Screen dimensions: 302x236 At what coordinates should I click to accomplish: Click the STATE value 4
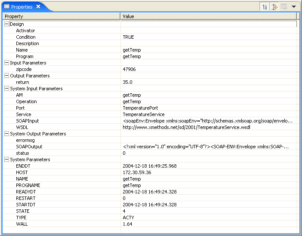pyautogui.click(x=124, y=211)
